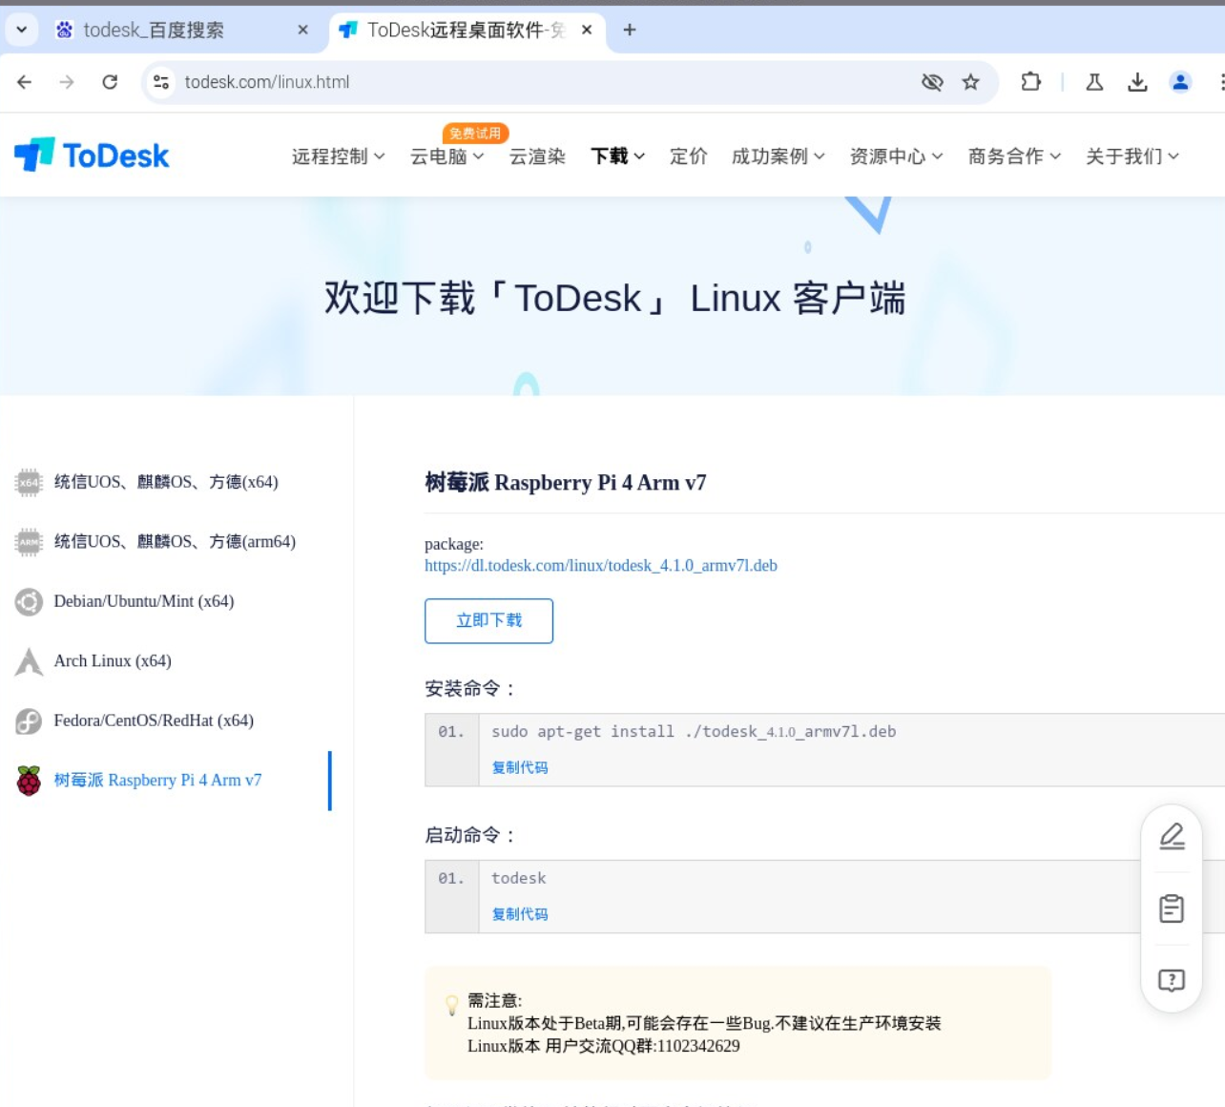
Task: Expand 远程控制 navigation menu
Action: point(338,157)
